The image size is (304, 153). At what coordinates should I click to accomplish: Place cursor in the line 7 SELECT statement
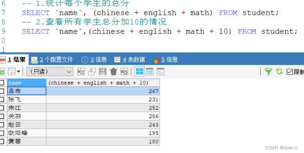click(x=150, y=13)
